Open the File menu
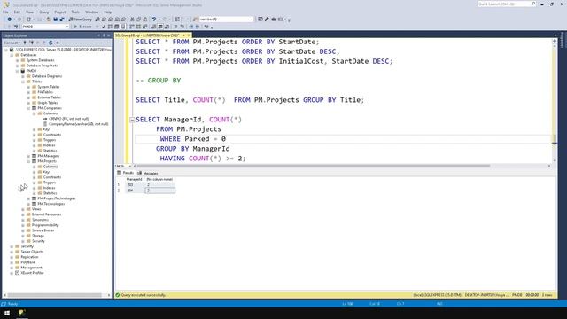 [5, 12]
